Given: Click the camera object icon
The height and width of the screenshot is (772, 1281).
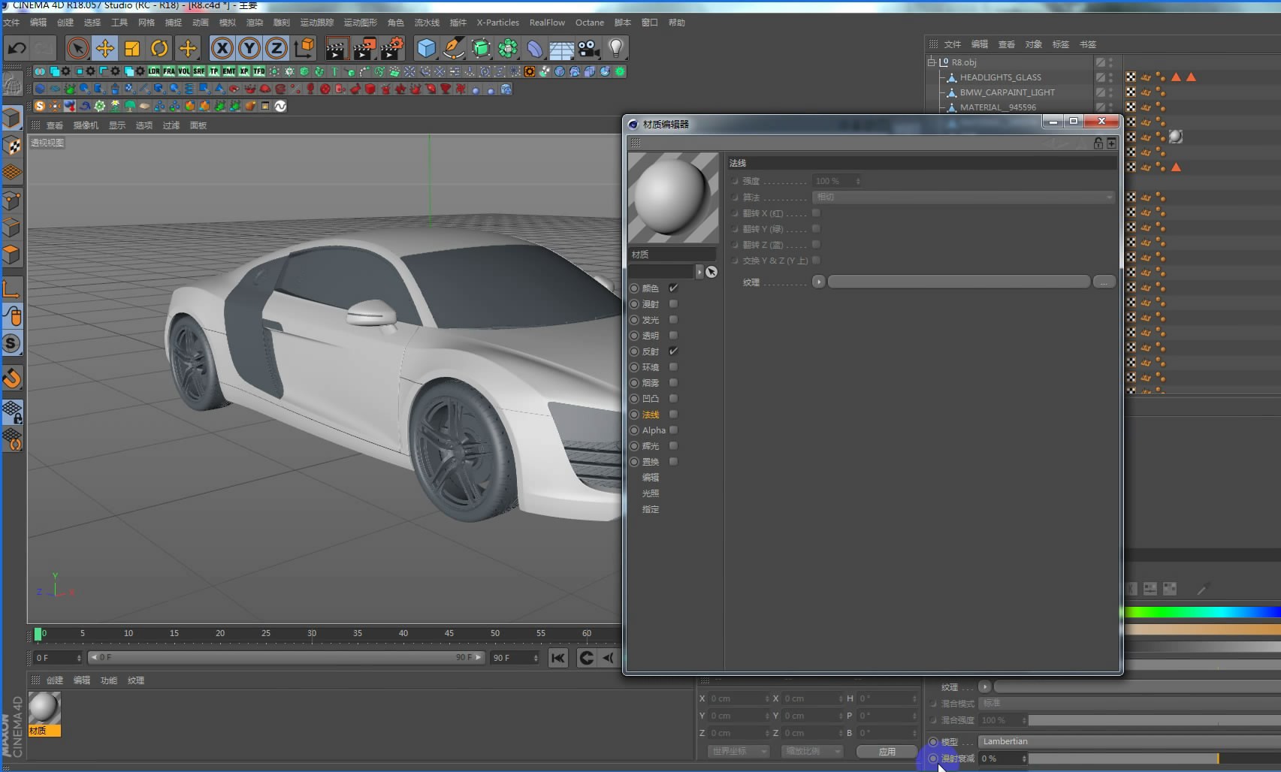Looking at the screenshot, I should pyautogui.click(x=588, y=49).
